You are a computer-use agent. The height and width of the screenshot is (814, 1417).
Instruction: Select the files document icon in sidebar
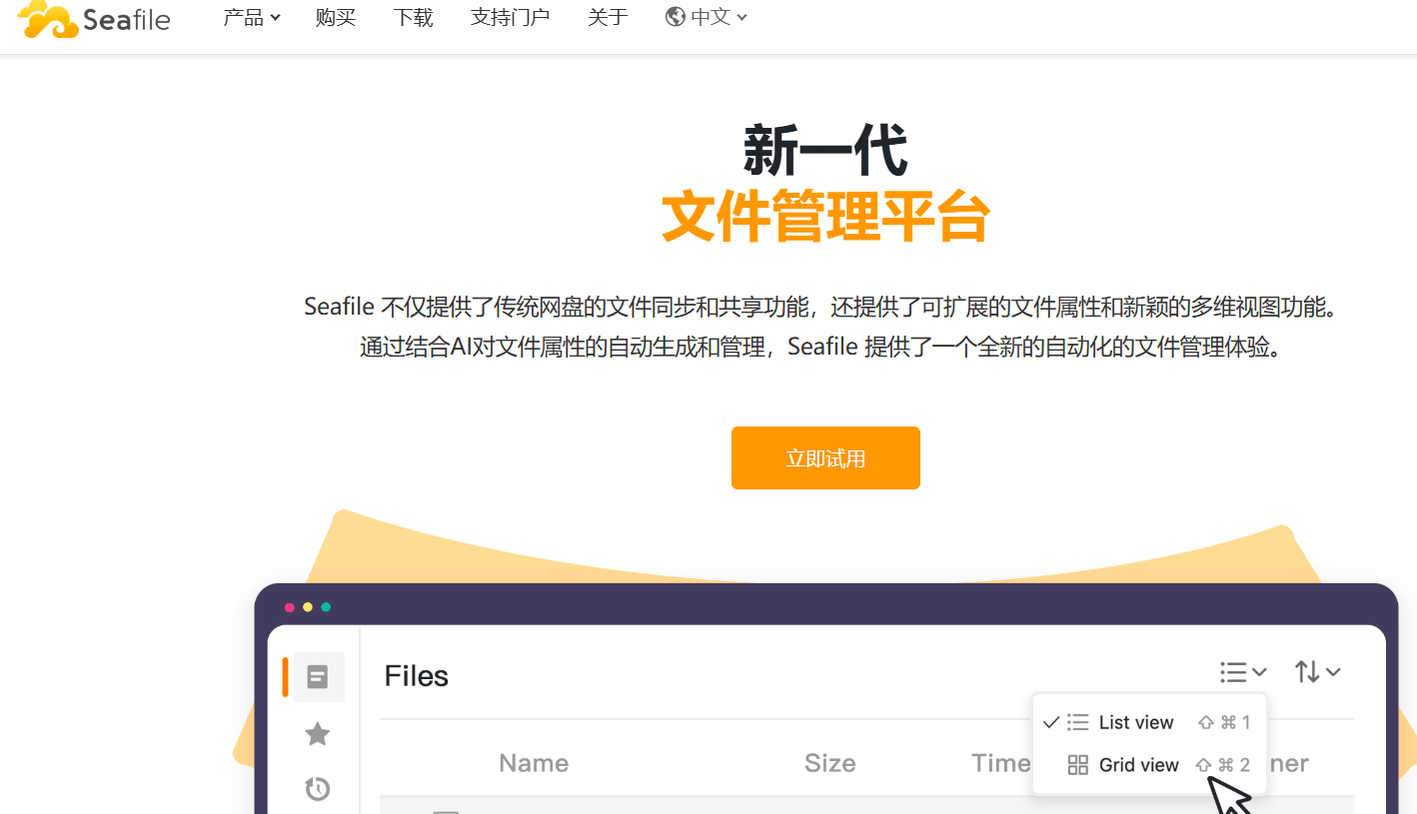318,677
